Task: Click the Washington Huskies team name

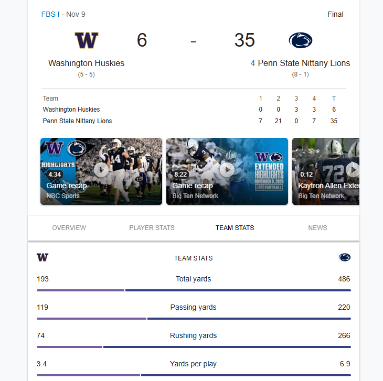Action: [87, 63]
